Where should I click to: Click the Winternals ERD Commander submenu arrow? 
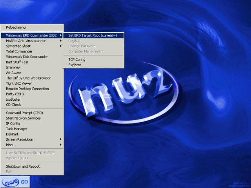(61, 35)
